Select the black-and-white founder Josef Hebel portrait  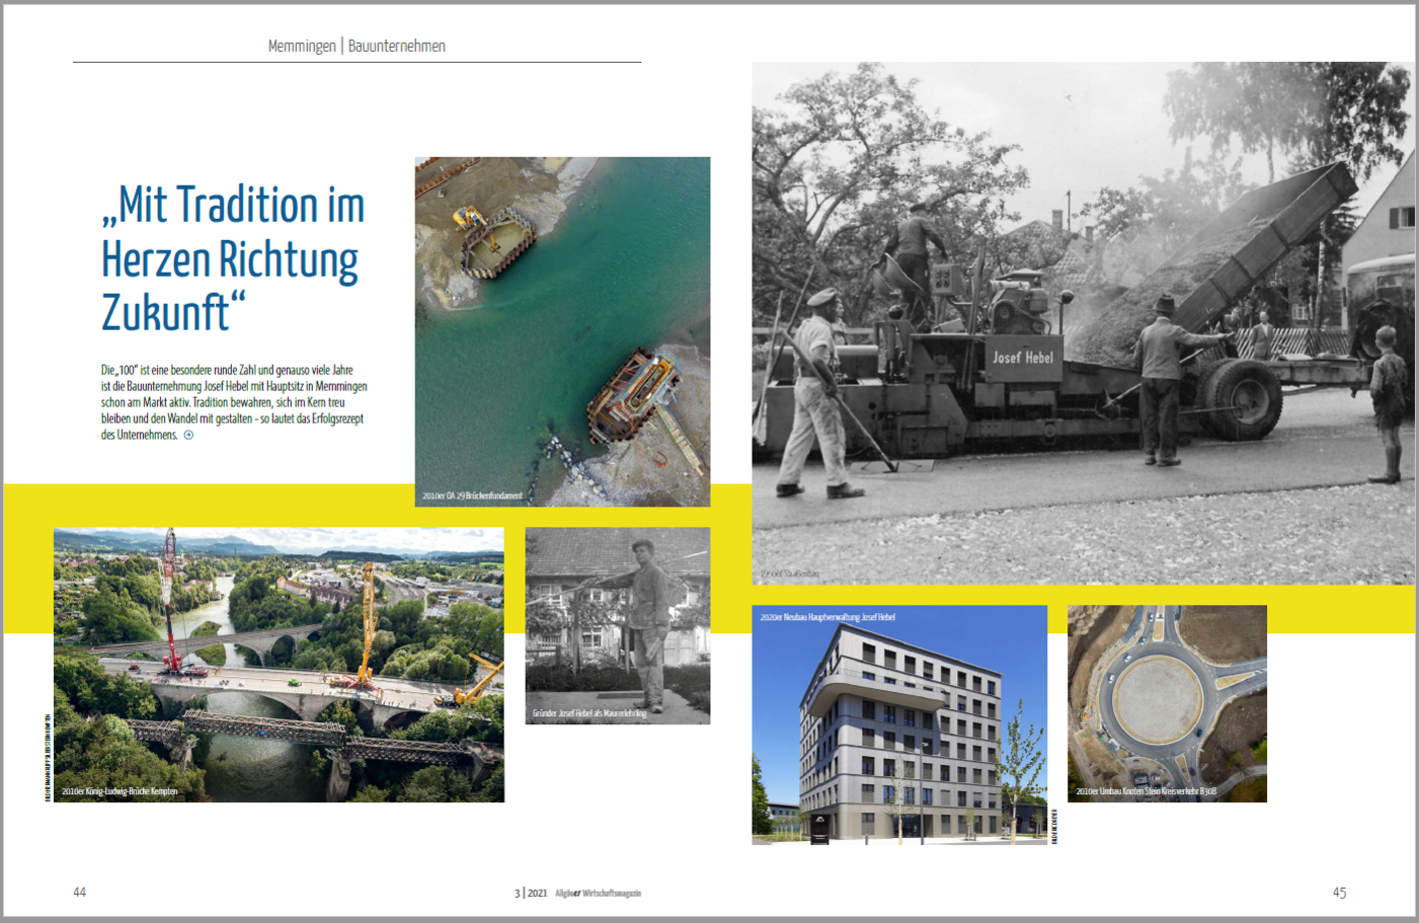click(x=618, y=625)
